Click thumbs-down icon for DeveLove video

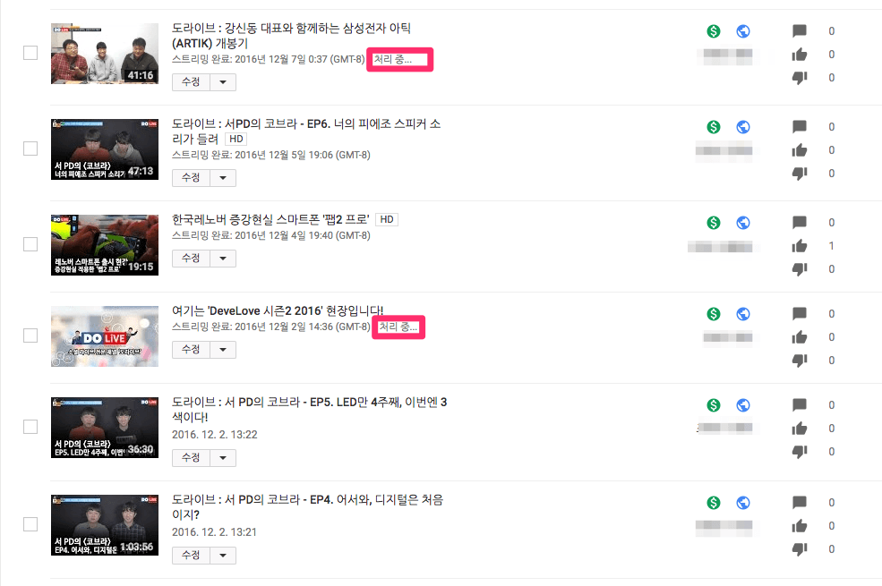[800, 361]
